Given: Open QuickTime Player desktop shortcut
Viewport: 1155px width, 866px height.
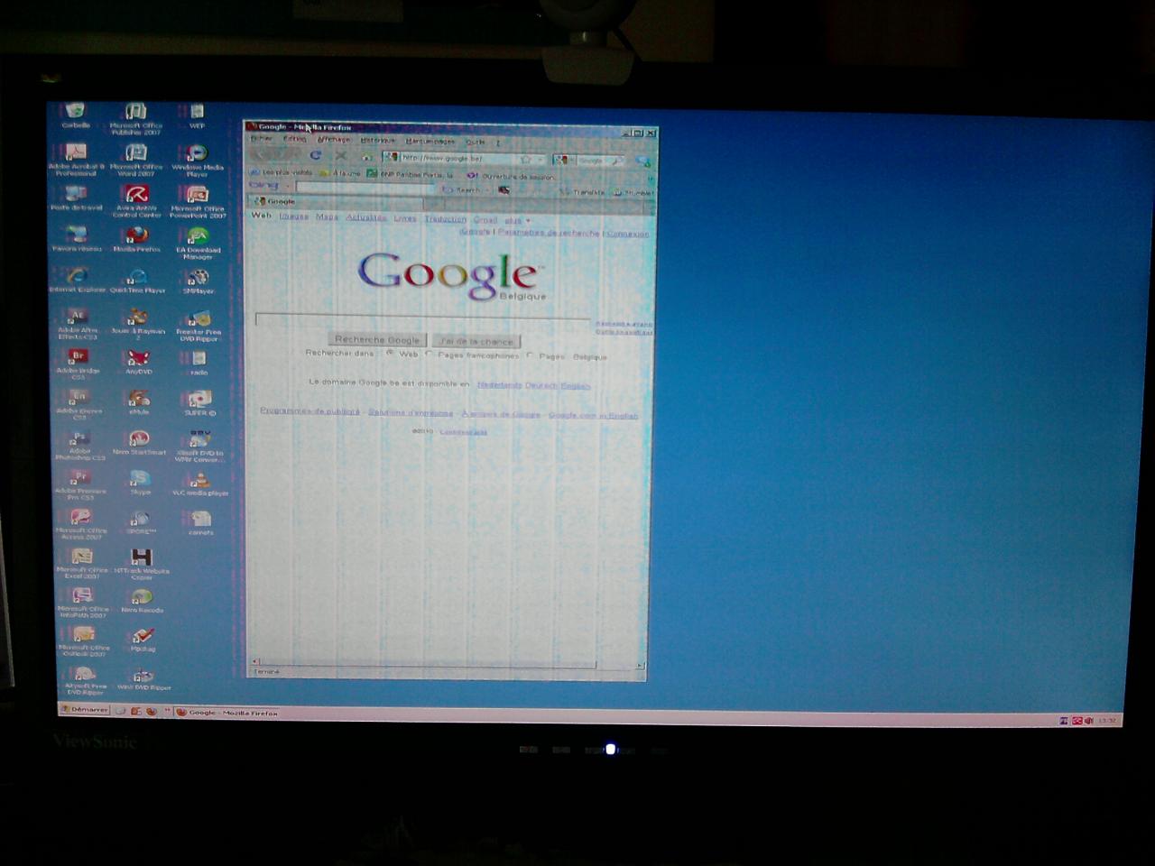Looking at the screenshot, I should click(x=138, y=280).
